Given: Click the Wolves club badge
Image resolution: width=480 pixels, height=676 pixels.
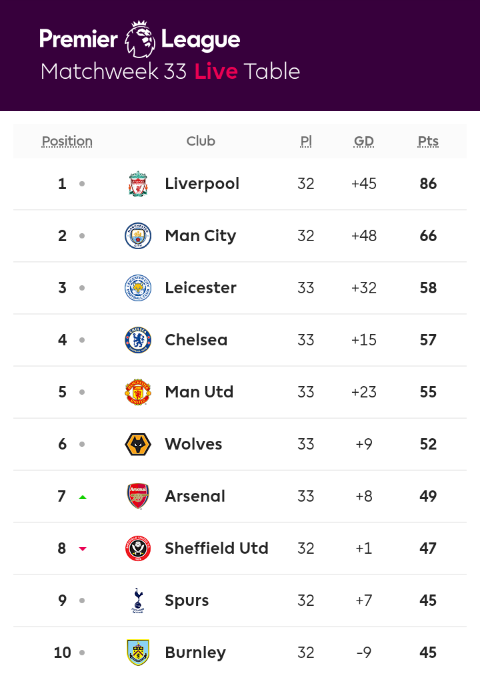Looking at the screenshot, I should pyautogui.click(x=138, y=444).
